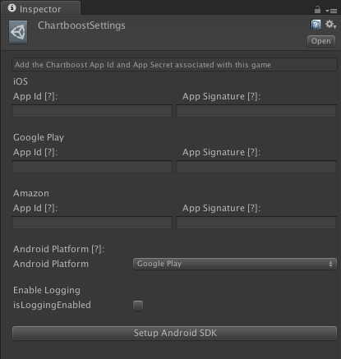Open the script reference help book icon
The width and height of the screenshot is (341, 359).
(316, 25)
